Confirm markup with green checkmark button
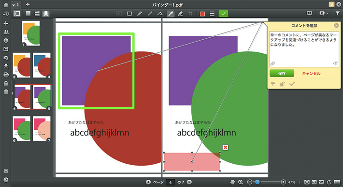 click(223, 14)
